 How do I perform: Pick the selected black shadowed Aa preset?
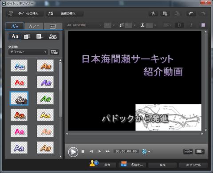19,98
